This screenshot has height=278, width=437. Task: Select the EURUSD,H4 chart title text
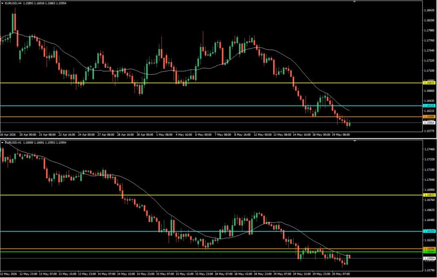[x=13, y=3]
